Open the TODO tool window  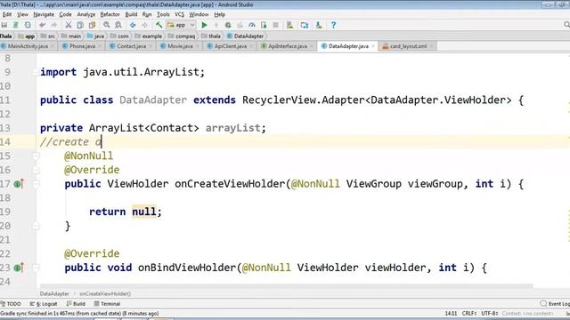[x=11, y=304]
